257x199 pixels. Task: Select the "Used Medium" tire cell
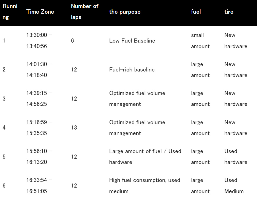click(x=234, y=186)
